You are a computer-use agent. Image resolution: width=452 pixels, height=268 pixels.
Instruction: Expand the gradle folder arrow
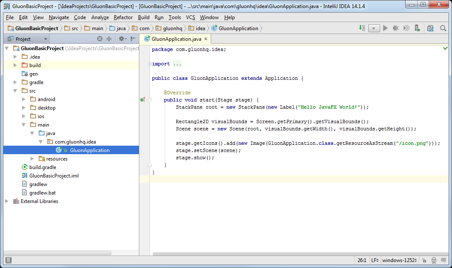15,82
